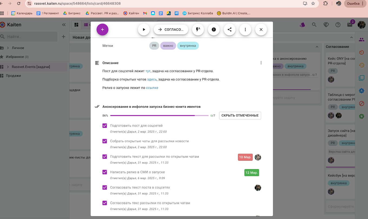
Task: Close the card with X button
Action: click(261, 30)
